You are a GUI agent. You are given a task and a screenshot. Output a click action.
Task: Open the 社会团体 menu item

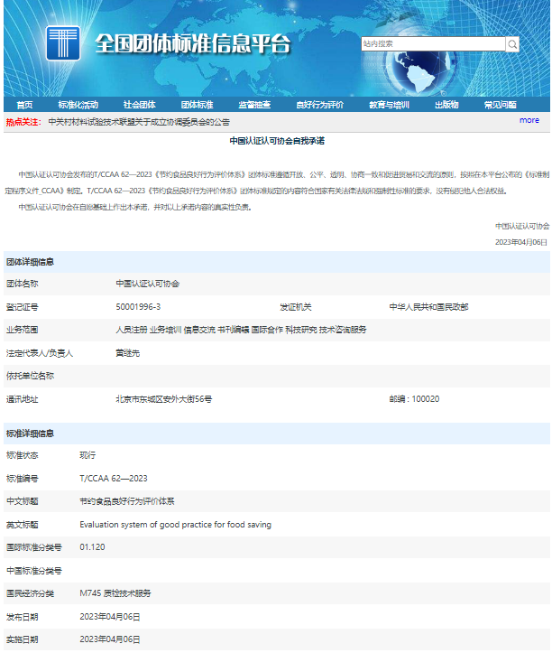(x=139, y=105)
